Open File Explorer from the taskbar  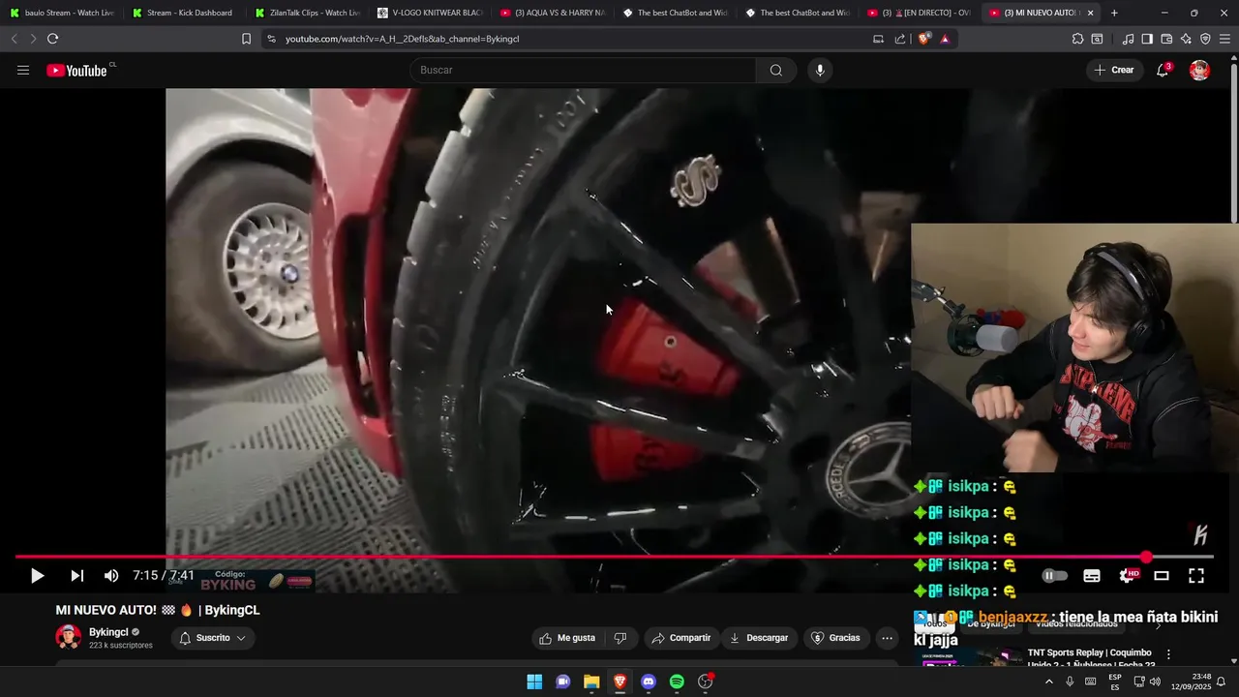coord(591,682)
